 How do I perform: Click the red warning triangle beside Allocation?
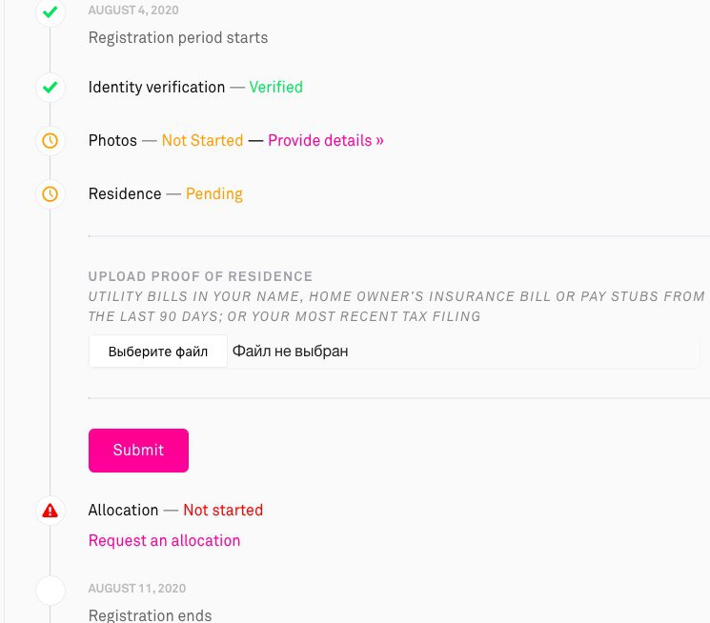(x=50, y=511)
